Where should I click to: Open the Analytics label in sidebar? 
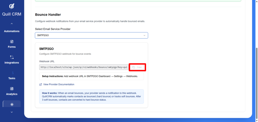pos(12,94)
